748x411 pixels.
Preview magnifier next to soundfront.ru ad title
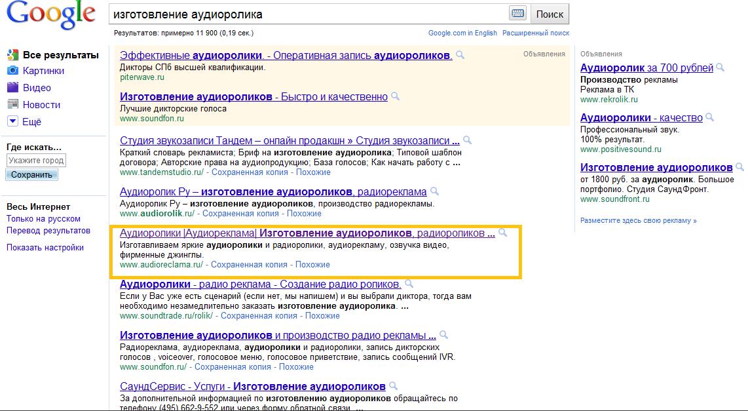point(739,168)
